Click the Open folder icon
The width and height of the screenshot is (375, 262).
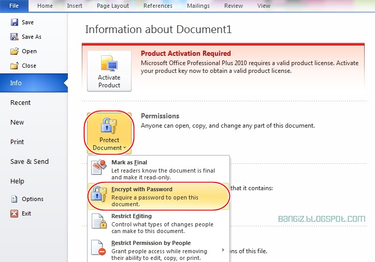[x=15, y=51]
